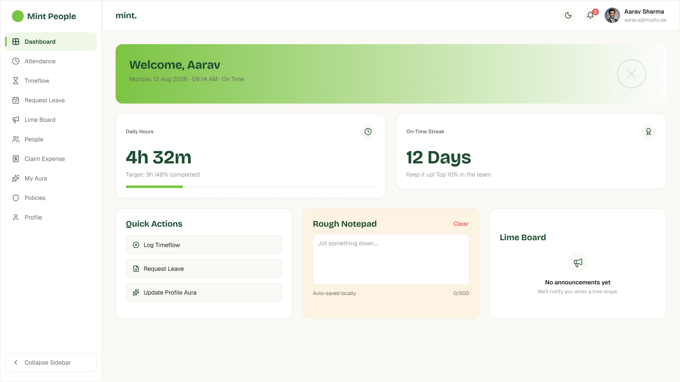Click 'Keep it up! Top 10% in the team'

(x=448, y=174)
